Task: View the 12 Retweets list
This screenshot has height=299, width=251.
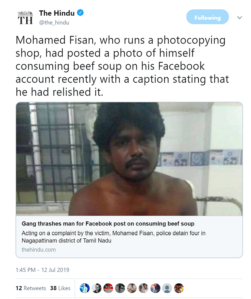Action: (31, 288)
